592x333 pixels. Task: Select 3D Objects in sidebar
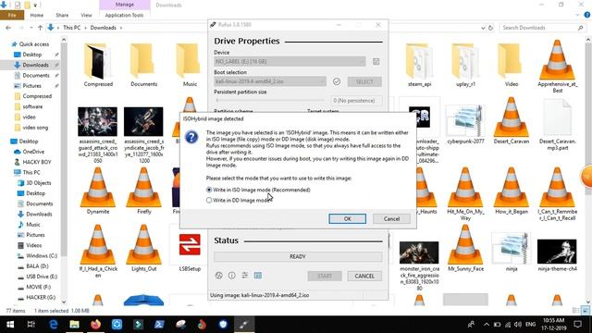pos(38,183)
